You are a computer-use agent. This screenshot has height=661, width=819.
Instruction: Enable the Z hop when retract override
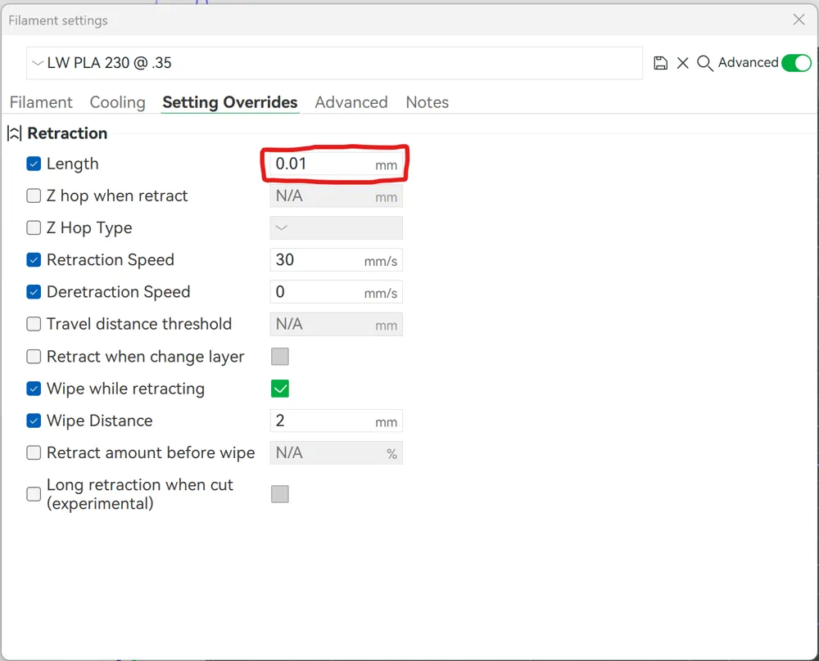click(x=34, y=196)
